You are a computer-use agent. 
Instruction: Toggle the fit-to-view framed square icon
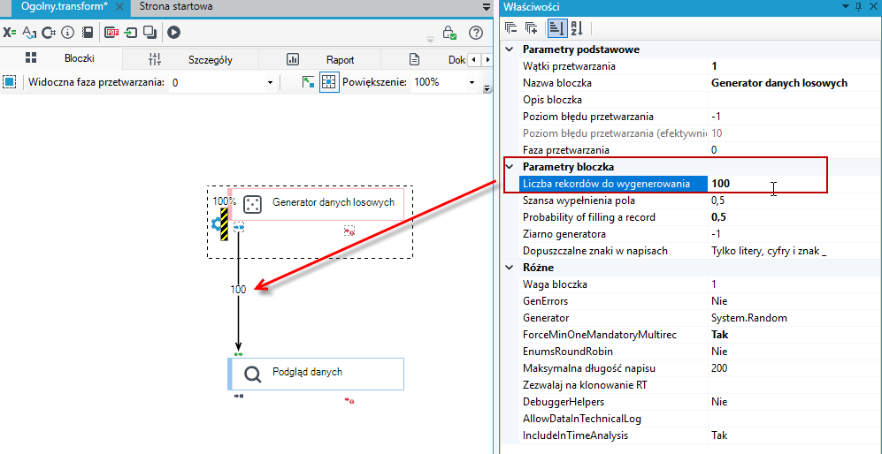[329, 82]
